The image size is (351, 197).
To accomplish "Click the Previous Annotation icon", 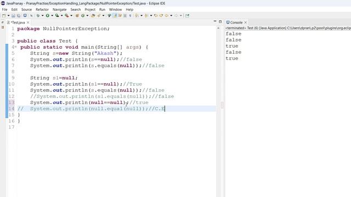I will [x=146, y=16].
